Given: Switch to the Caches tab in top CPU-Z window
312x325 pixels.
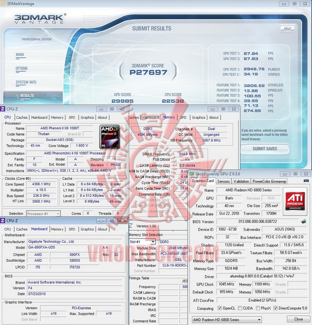Looking at the screenshot, I should (22, 117).
